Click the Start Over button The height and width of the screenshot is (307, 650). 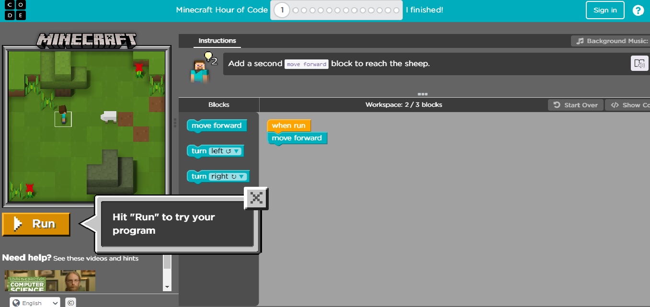[x=576, y=105]
